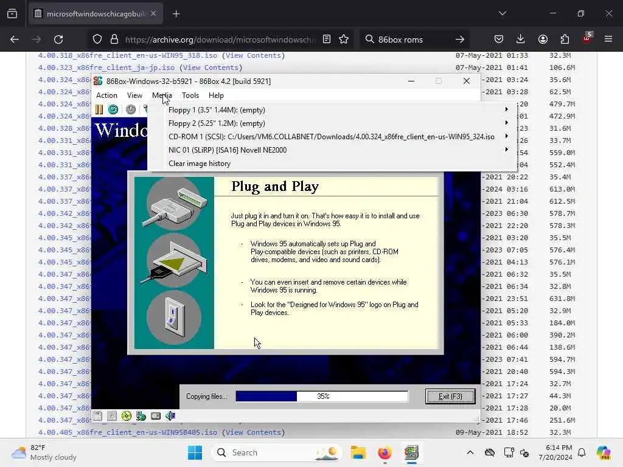Click the hard disk status bar icon
623x467 pixels.
pos(156,416)
